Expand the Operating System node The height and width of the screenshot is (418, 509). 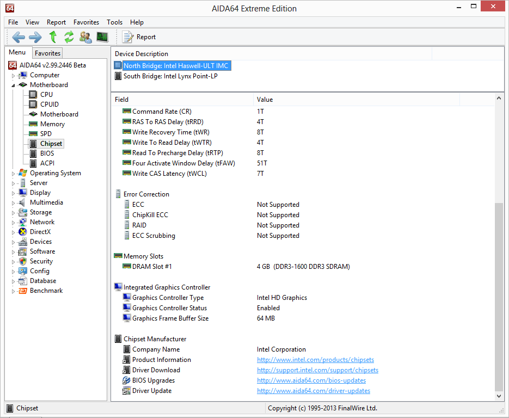click(x=13, y=174)
